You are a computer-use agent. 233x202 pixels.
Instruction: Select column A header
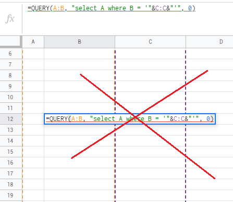[33, 42]
